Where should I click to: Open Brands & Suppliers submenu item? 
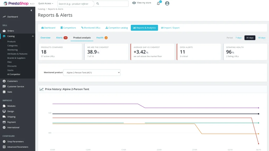tap(16, 58)
